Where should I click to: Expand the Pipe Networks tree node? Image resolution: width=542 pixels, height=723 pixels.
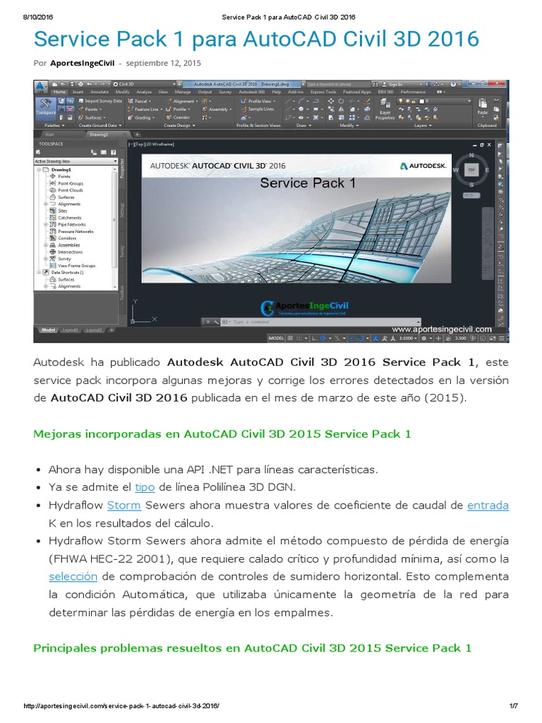[x=46, y=225]
